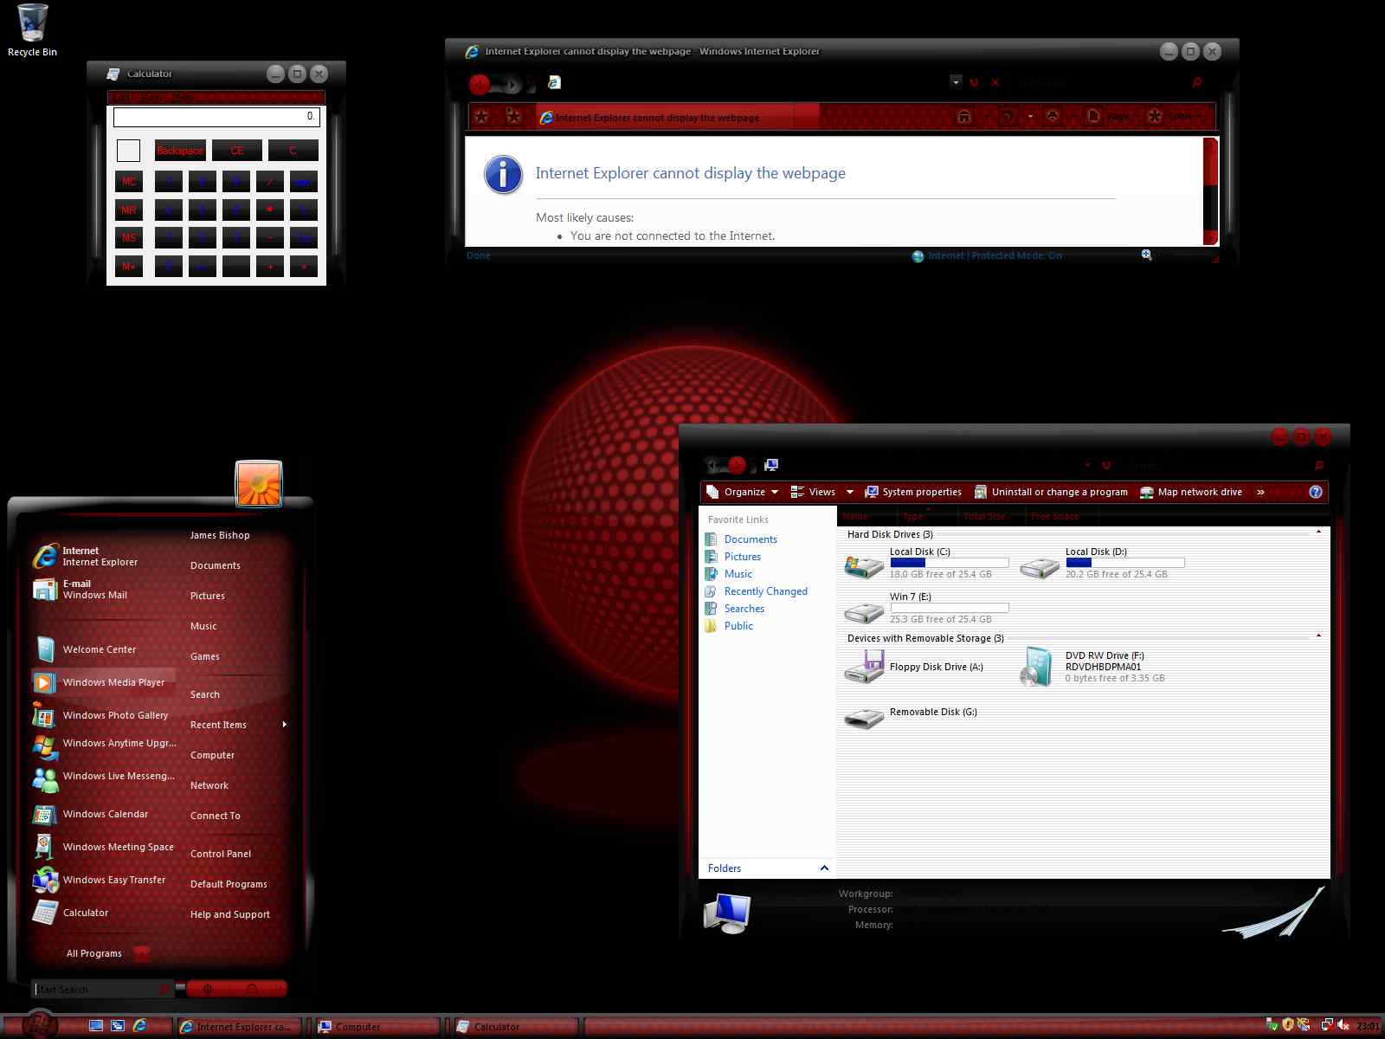Screen dimensions: 1385x1039
Task: Click Uninstall or change a program
Action: [1051, 492]
